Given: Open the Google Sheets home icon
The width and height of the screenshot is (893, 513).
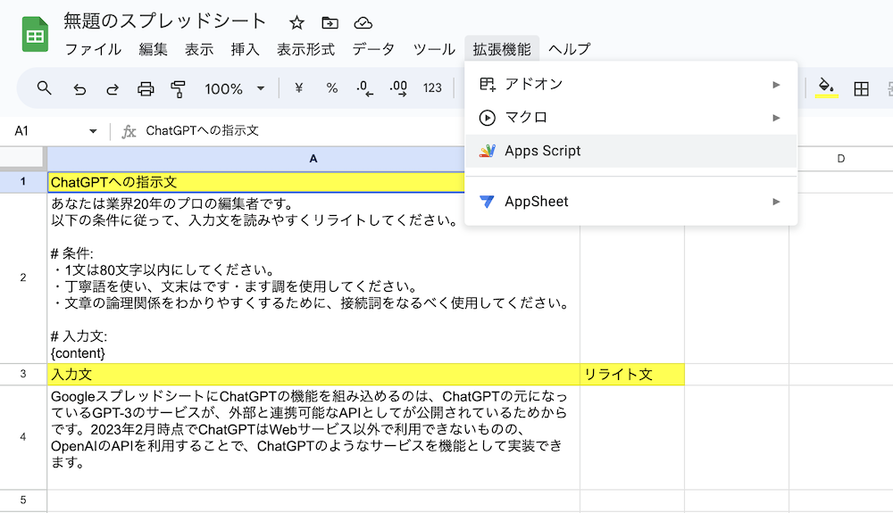Looking at the screenshot, I should [x=35, y=35].
